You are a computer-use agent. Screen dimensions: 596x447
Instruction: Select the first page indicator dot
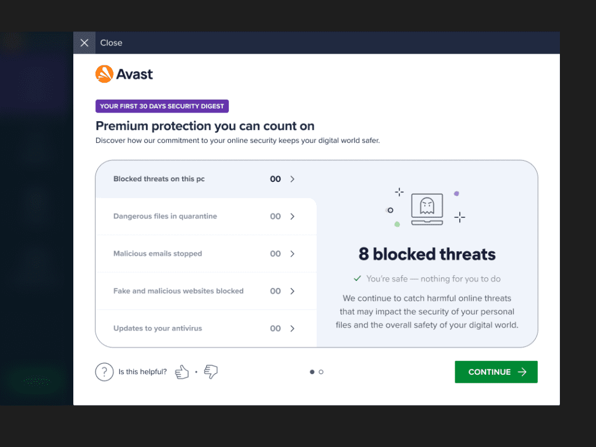point(312,372)
